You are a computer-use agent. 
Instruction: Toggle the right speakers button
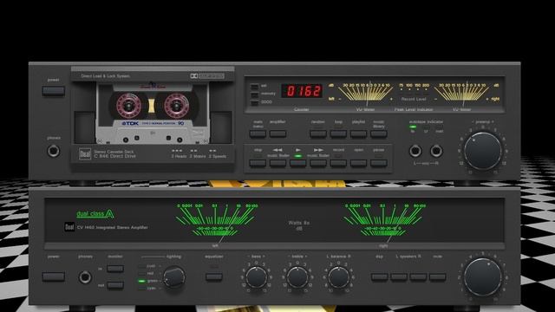tap(418, 277)
